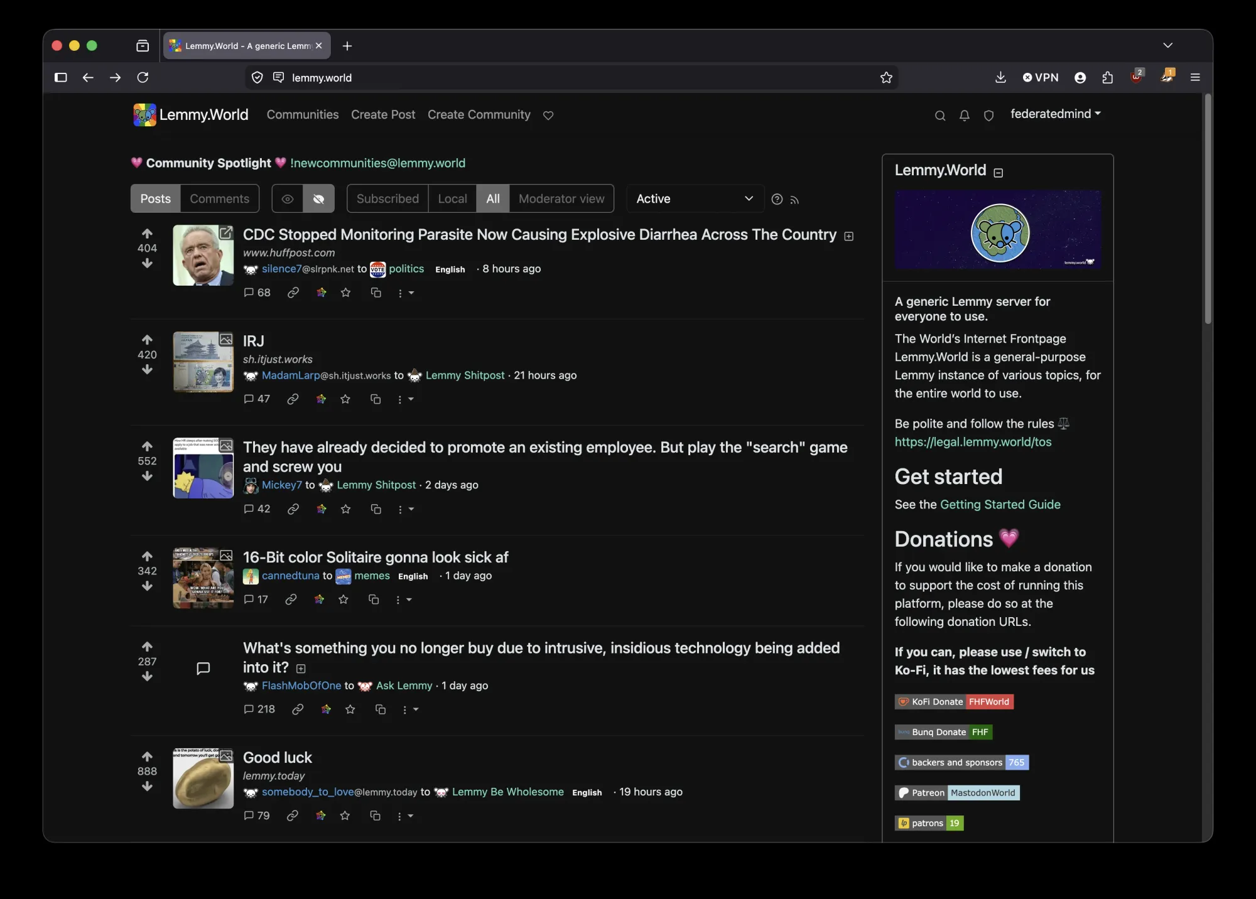1256x899 pixels.
Task: Open the notifications bell icon
Action: tap(965, 116)
